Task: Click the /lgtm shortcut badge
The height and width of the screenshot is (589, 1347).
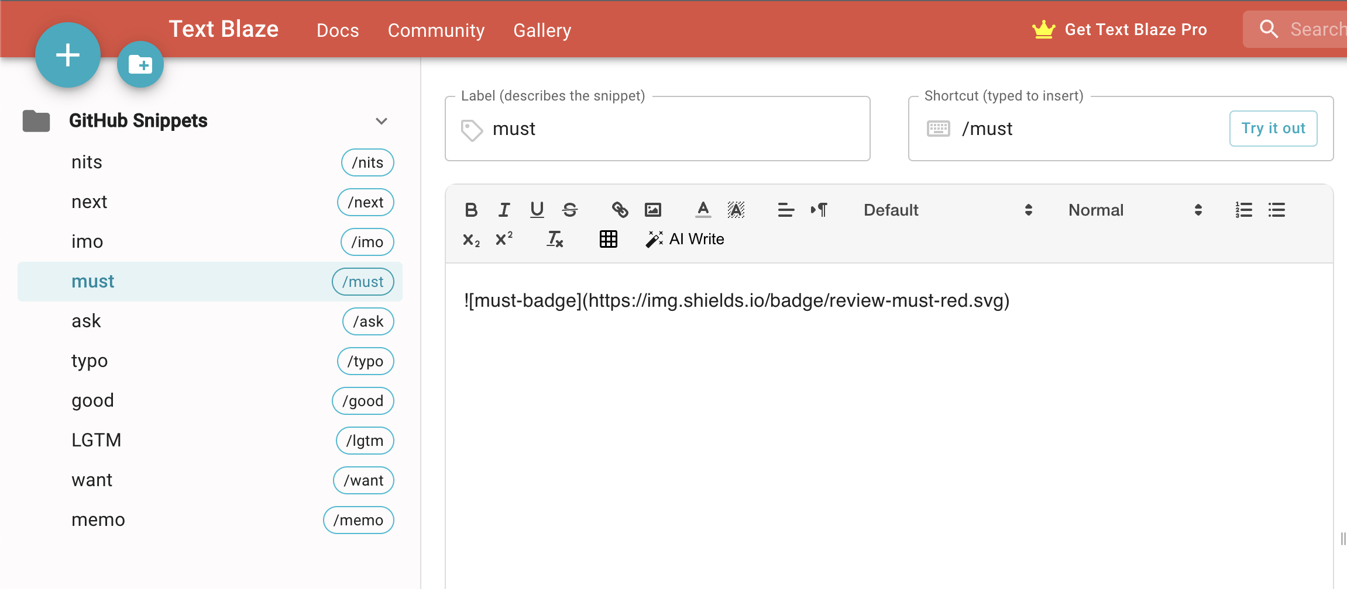Action: (x=365, y=441)
